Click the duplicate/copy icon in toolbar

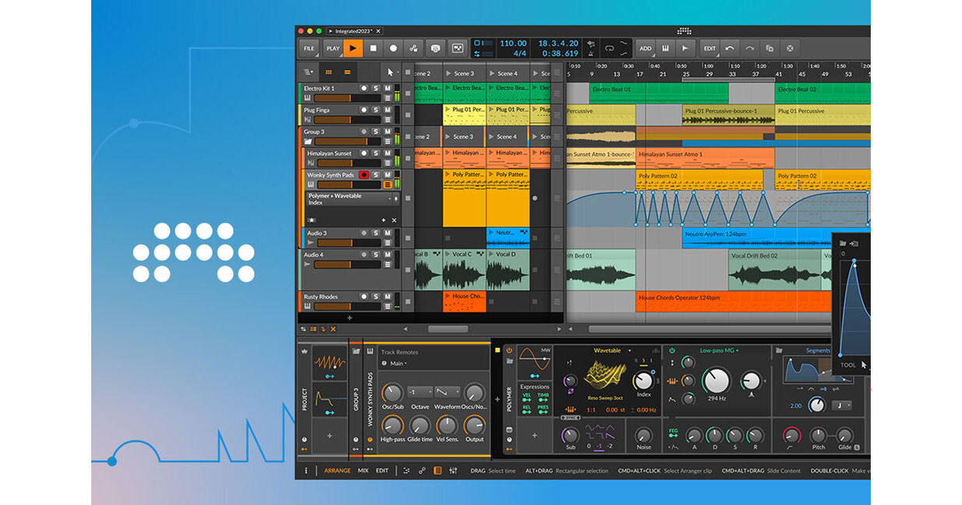(769, 48)
